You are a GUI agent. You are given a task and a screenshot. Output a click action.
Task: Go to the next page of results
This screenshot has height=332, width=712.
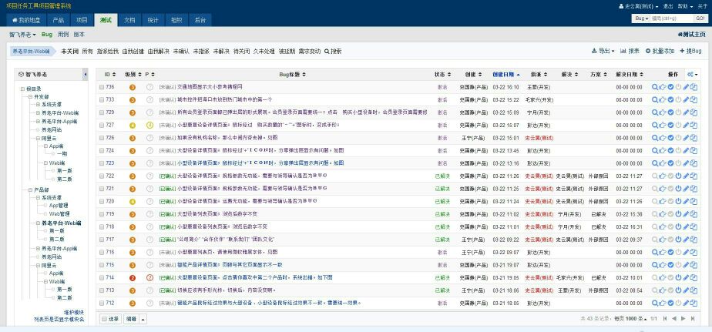(x=682, y=318)
